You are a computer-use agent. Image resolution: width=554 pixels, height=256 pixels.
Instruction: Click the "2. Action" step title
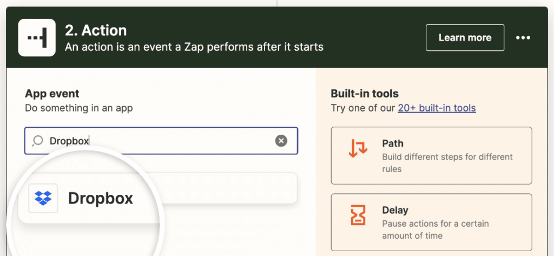pyautogui.click(x=96, y=30)
